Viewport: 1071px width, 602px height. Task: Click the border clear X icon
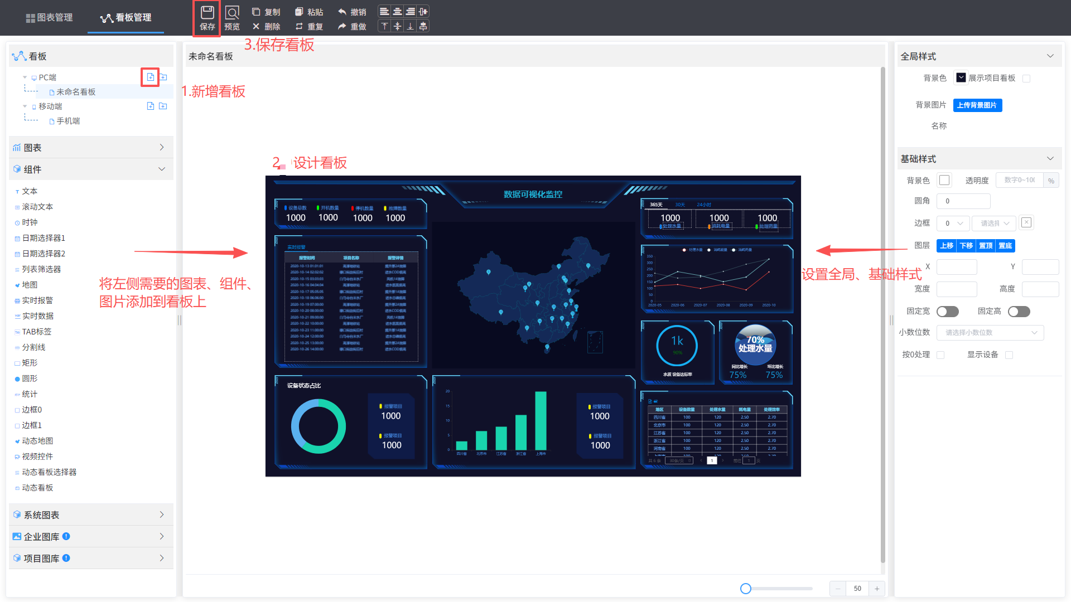[x=1026, y=222]
